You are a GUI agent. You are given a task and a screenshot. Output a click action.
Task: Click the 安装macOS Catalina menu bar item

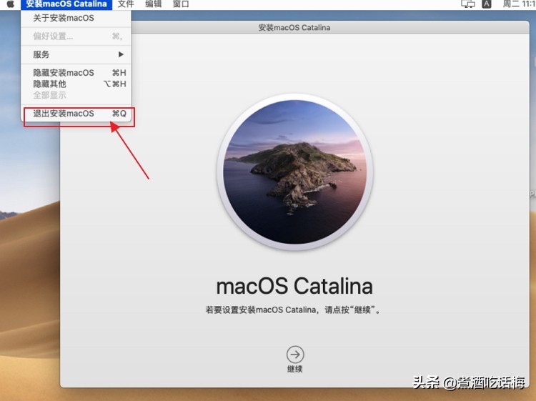66,4
